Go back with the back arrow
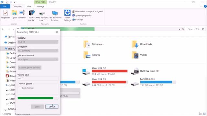This screenshot has height=116, width=207. [3, 29]
